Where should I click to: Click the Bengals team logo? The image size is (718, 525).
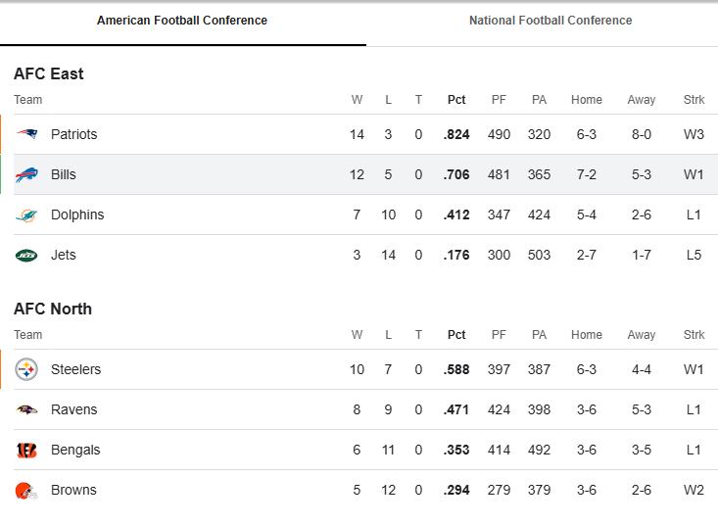26,450
